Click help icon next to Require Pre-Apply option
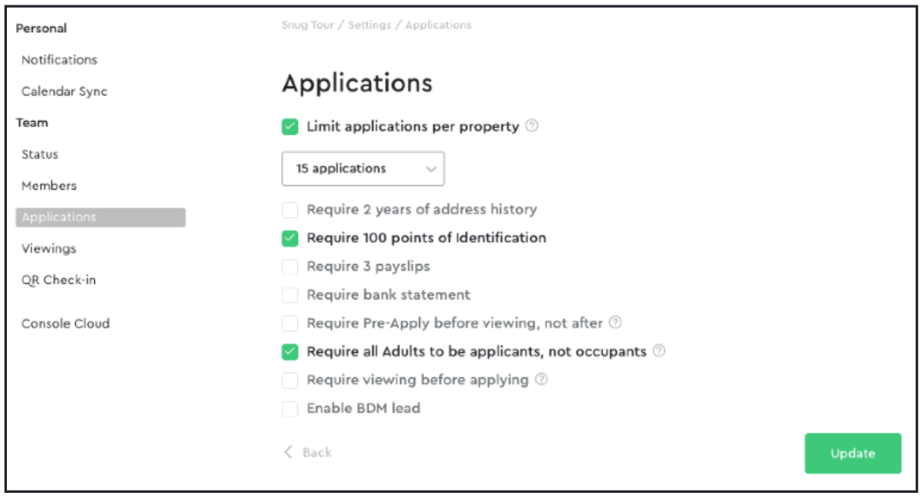 [615, 323]
